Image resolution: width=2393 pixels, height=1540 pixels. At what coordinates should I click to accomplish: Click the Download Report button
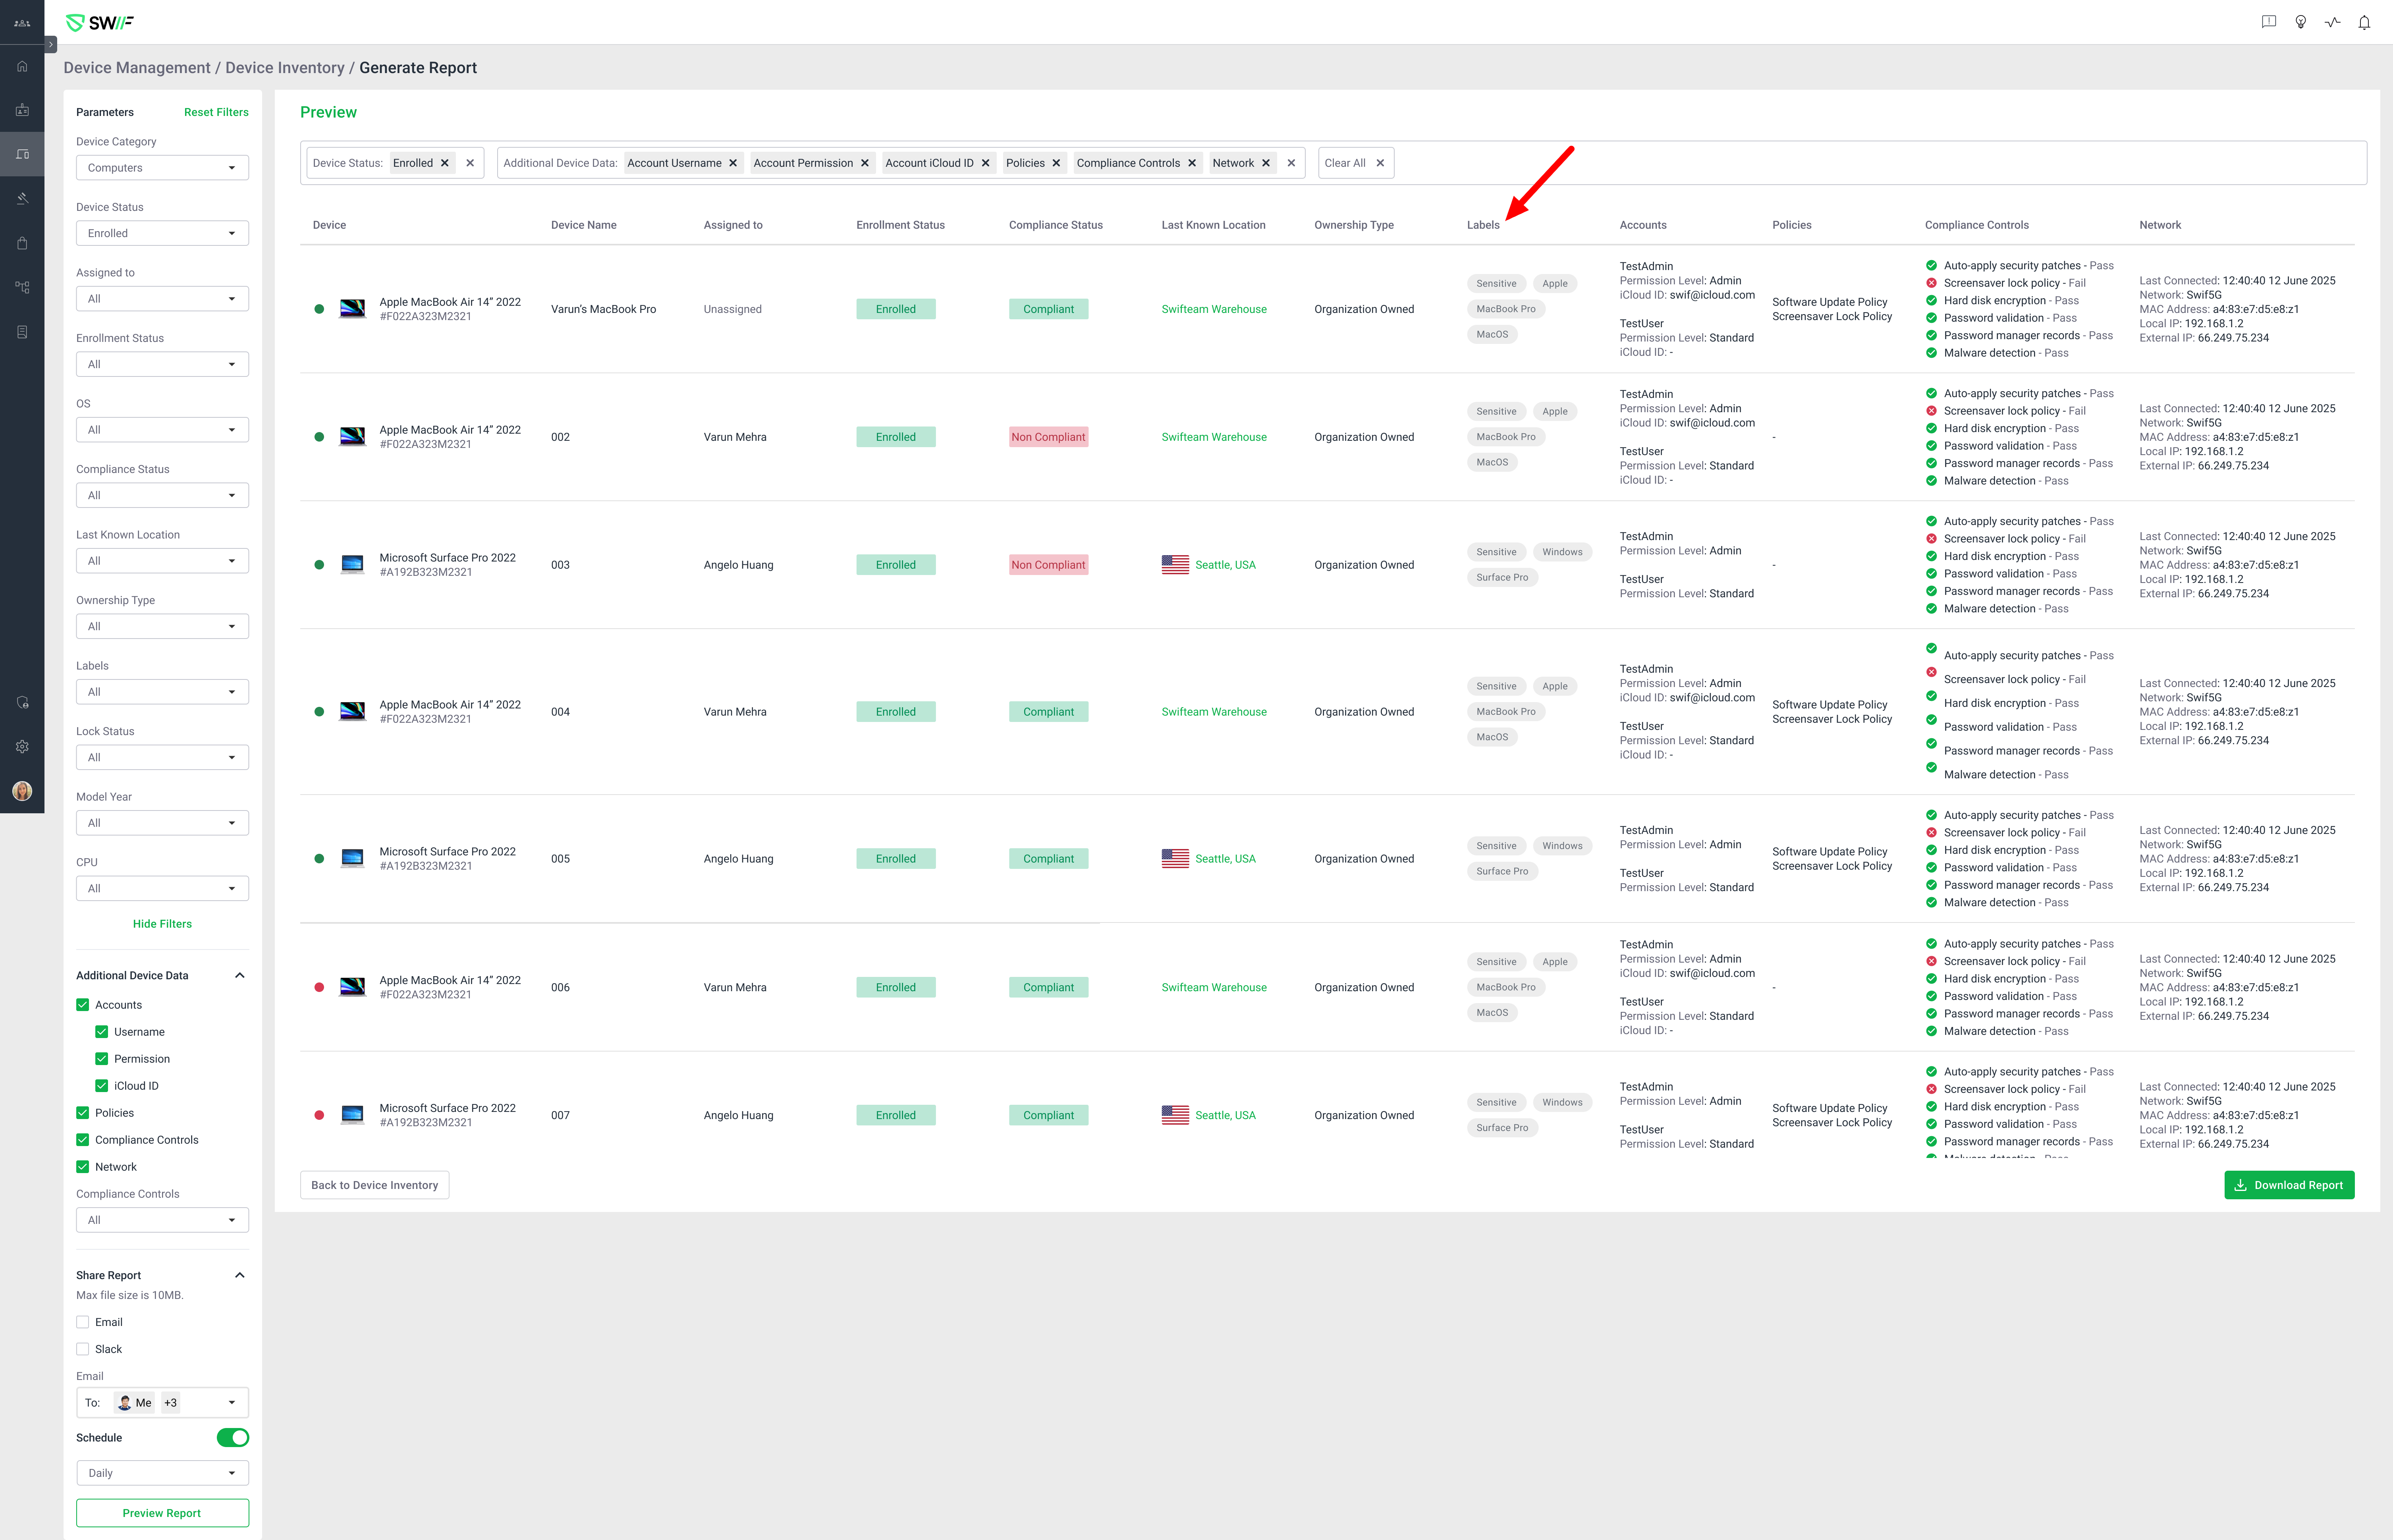coord(2288,1185)
